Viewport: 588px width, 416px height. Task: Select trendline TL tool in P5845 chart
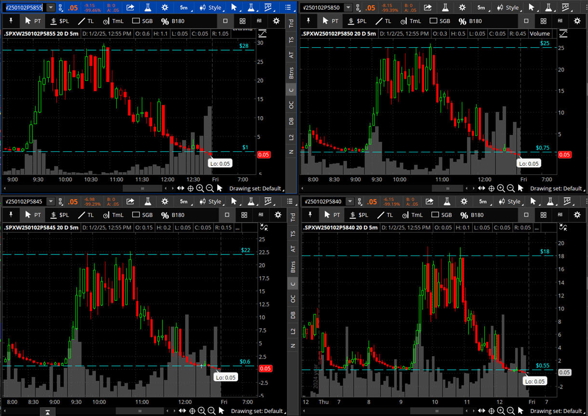tap(86, 215)
